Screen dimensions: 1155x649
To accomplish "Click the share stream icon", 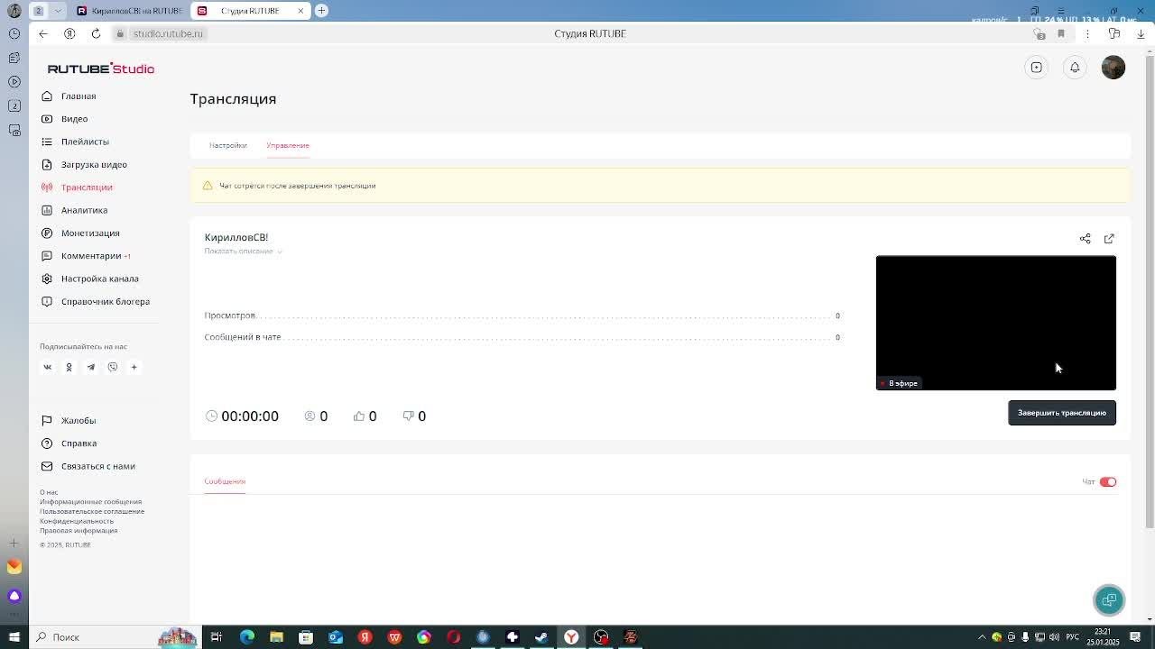I will click(1085, 239).
